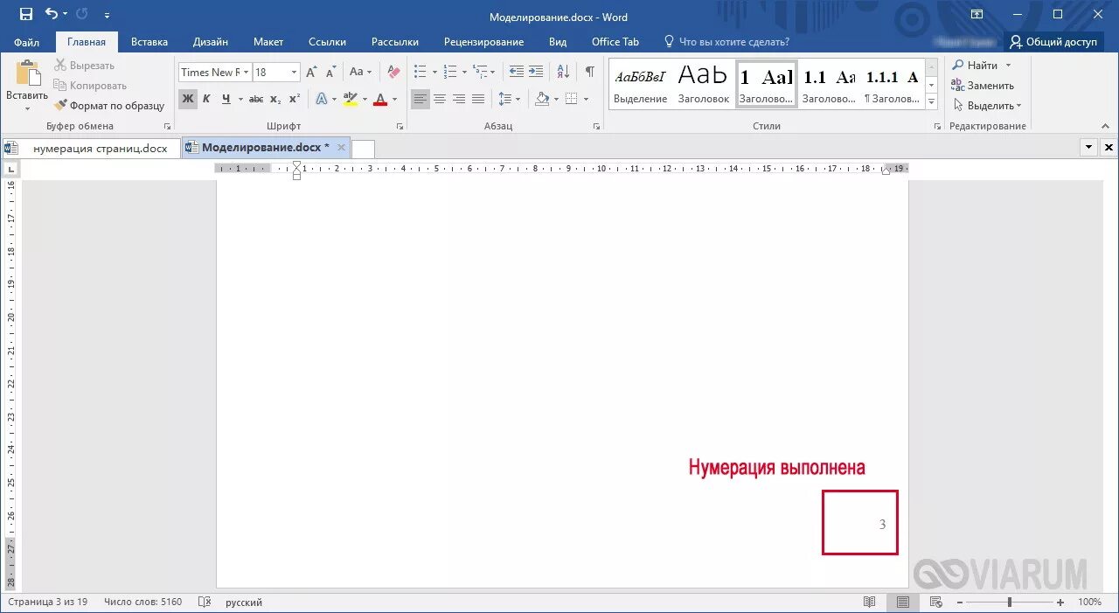Open the underline style dropdown arrow
The height and width of the screenshot is (613, 1119).
pos(240,99)
